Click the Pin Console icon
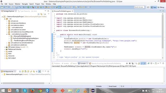 (x=148, y=63)
